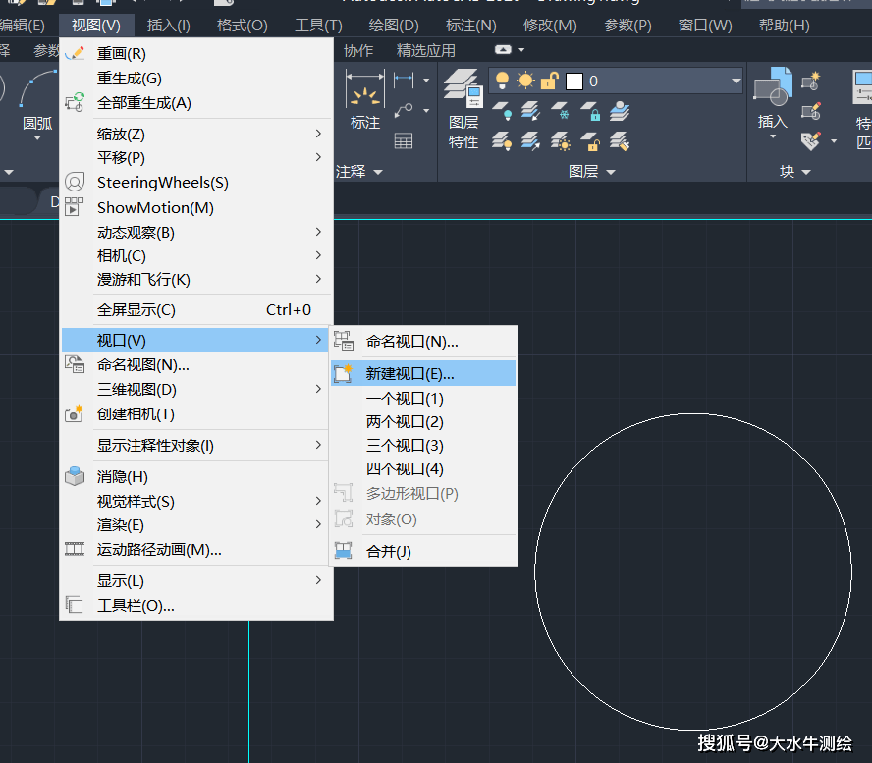The width and height of the screenshot is (872, 763).
Task: Click the isolate layer icon
Action: [530, 111]
